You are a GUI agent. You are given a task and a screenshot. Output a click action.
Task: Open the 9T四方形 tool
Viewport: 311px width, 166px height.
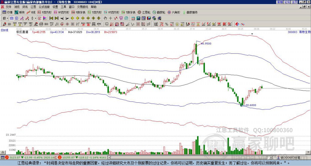click(x=111, y=12)
